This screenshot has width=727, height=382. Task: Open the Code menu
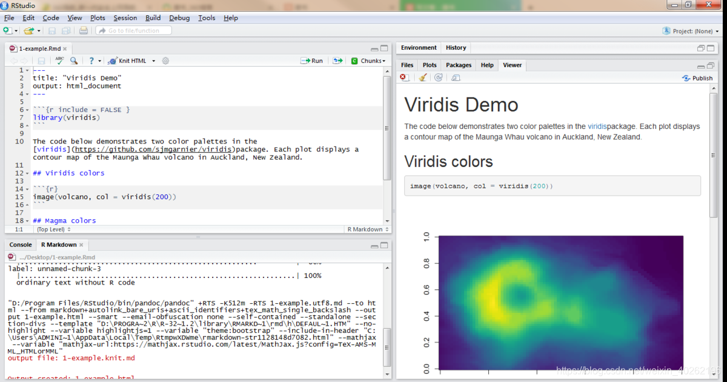51,18
